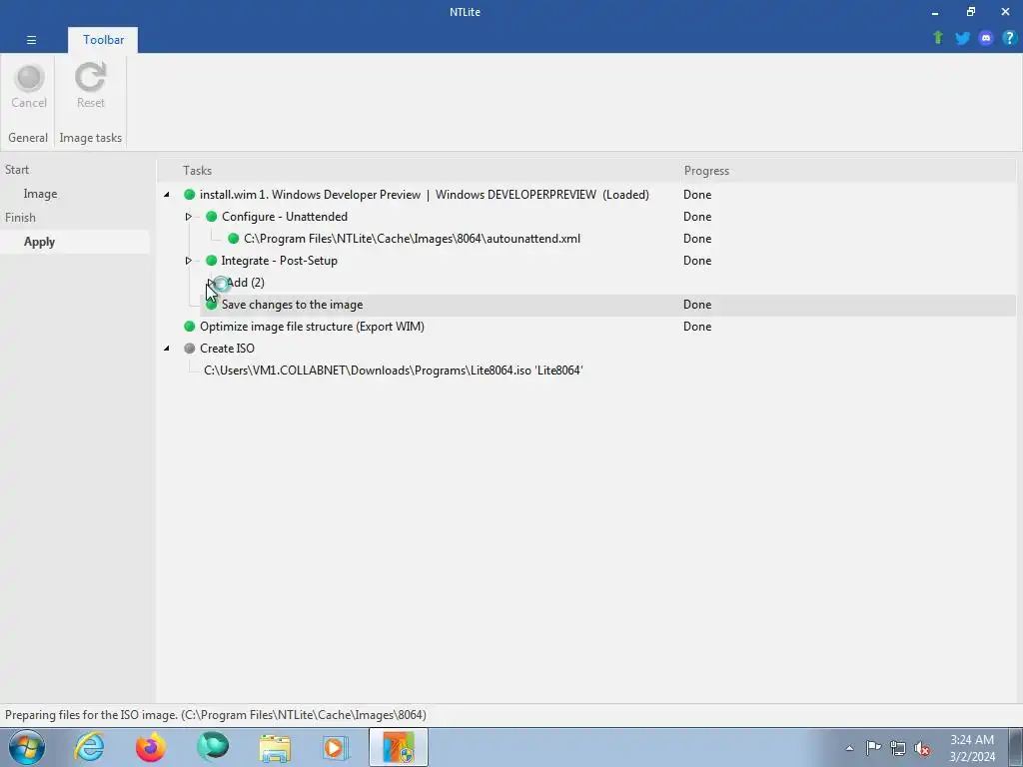This screenshot has width=1023, height=767.
Task: Select the install.wim Windows Developer Preview row
Action: (x=424, y=195)
